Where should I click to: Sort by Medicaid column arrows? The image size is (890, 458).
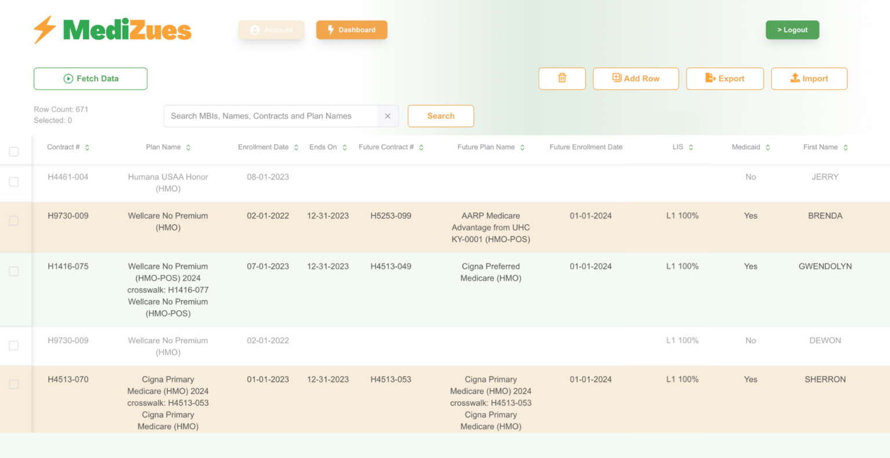click(768, 148)
